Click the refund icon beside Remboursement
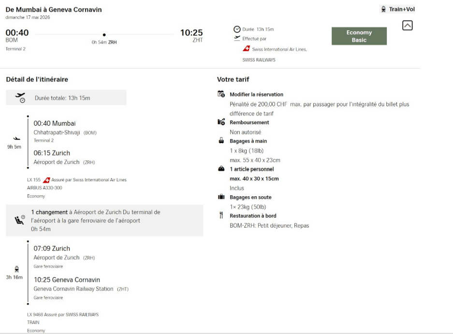 221,123
